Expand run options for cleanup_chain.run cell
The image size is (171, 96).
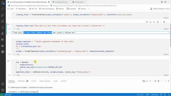point(10,24)
